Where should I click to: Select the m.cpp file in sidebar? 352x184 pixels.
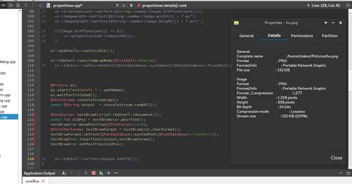coord(5,95)
